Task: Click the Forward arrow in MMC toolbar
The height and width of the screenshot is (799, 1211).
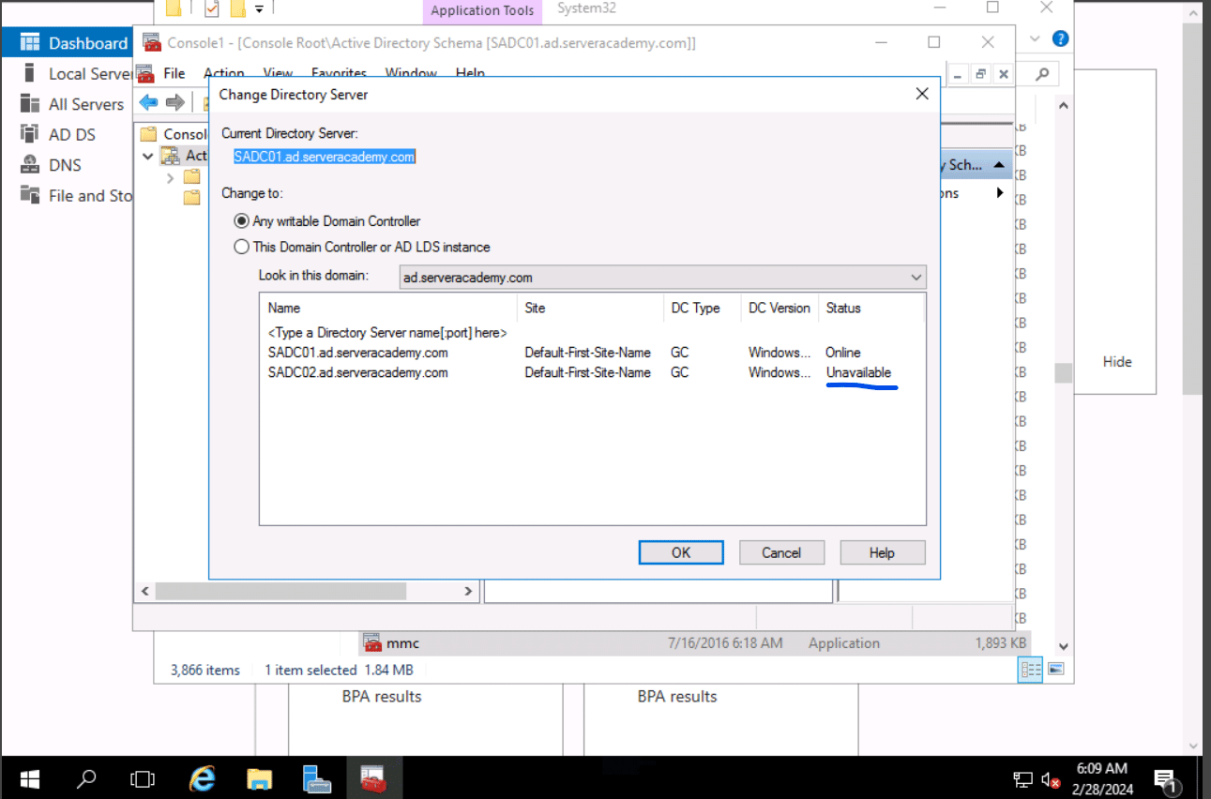Action: (x=174, y=102)
